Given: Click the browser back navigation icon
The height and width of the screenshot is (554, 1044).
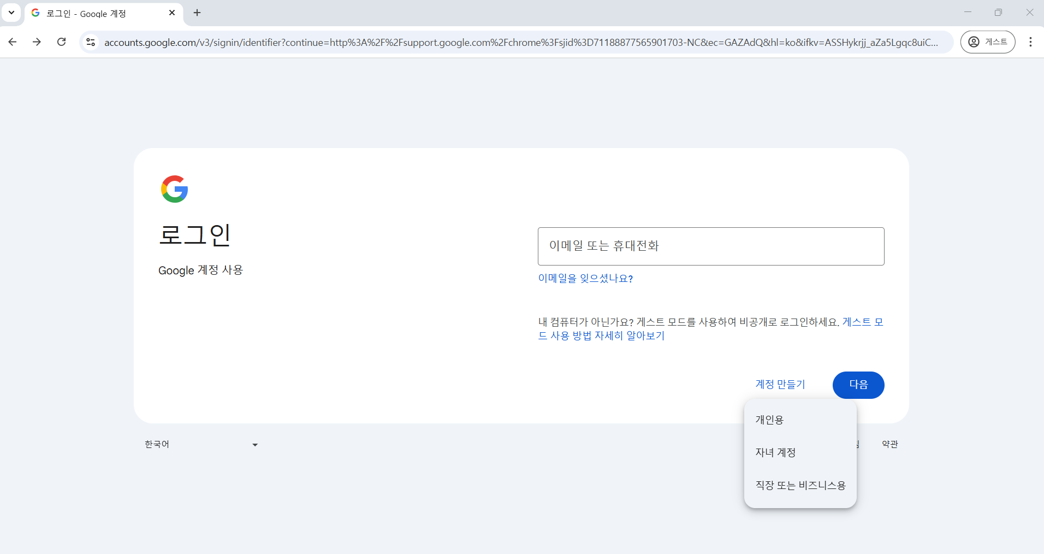Looking at the screenshot, I should (x=12, y=42).
